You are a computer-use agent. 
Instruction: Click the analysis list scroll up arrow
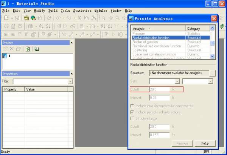click(212, 28)
